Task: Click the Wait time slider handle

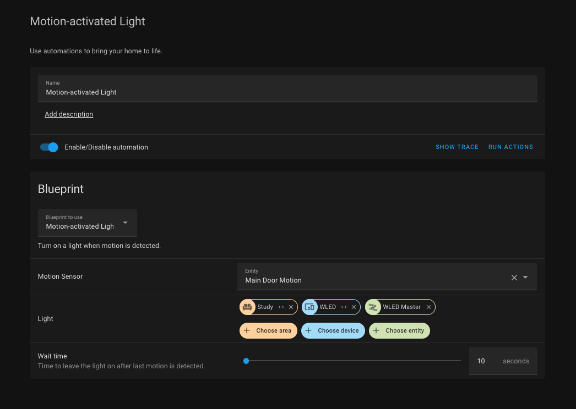Action: tap(246, 361)
